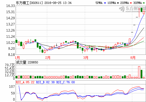Image resolution: width=146 pixels, height=102 pixels.
Task: Click the 20PMA legend label
Action: pyautogui.click(x=124, y=3)
